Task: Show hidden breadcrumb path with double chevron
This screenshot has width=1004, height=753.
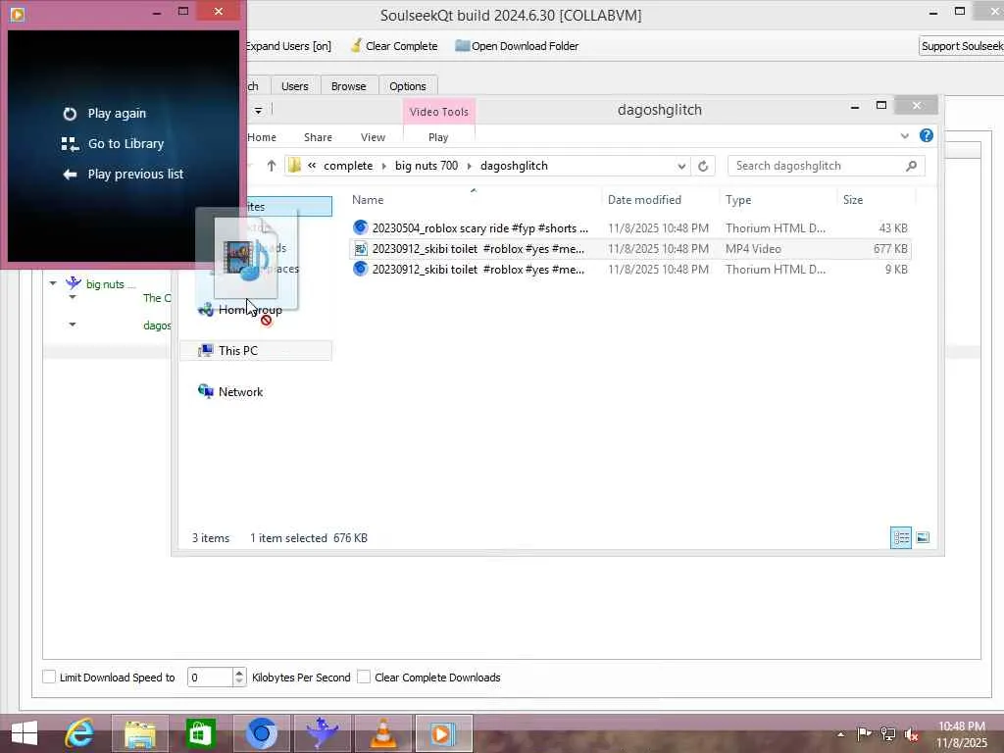Action: tap(312, 165)
